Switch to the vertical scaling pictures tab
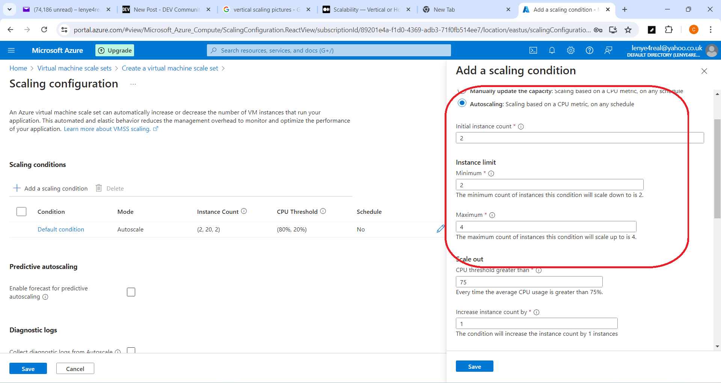Viewport: 721px width, 383px height. pyautogui.click(x=267, y=9)
